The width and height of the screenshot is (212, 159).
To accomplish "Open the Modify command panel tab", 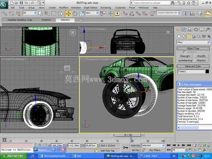I will pyautogui.click(x=183, y=30).
